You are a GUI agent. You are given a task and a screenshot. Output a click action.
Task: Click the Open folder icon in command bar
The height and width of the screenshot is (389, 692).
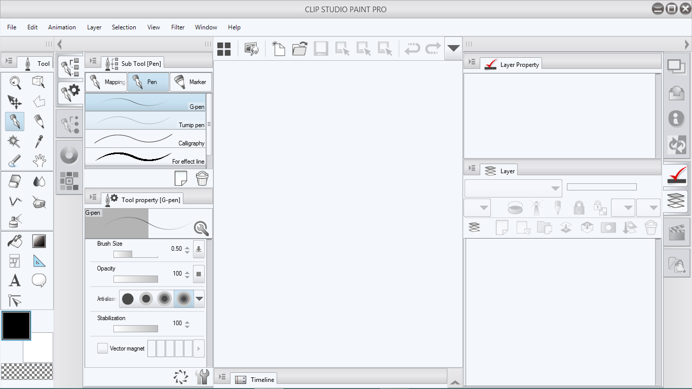[300, 49]
